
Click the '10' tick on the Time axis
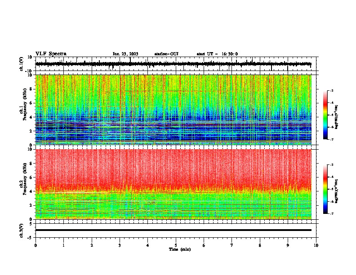(x=316, y=245)
